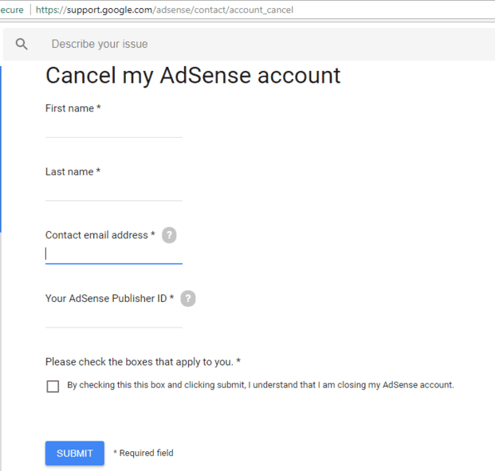This screenshot has height=471, width=495.
Task: Tick the account closing confirmation checkbox
Action: [53, 386]
